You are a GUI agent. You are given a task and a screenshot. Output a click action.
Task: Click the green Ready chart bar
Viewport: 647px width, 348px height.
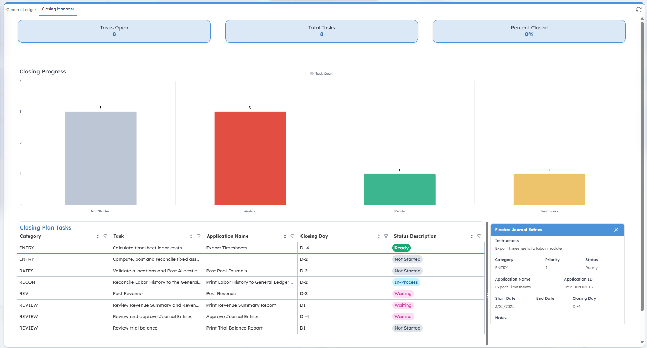399,189
